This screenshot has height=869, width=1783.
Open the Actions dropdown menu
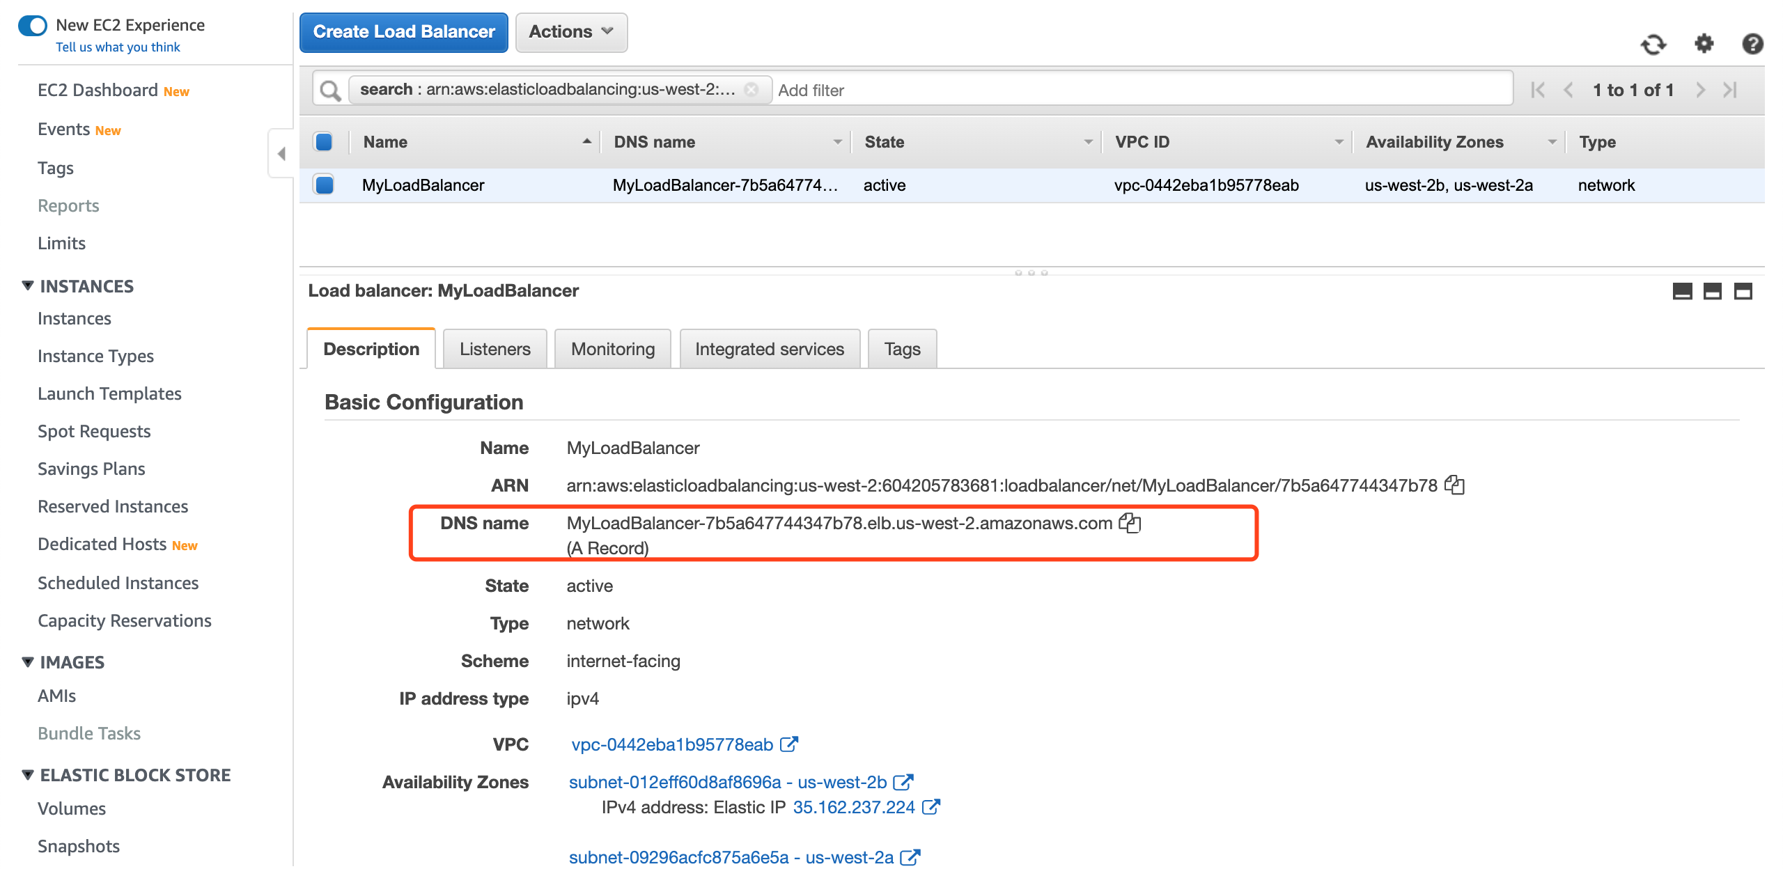point(571,32)
